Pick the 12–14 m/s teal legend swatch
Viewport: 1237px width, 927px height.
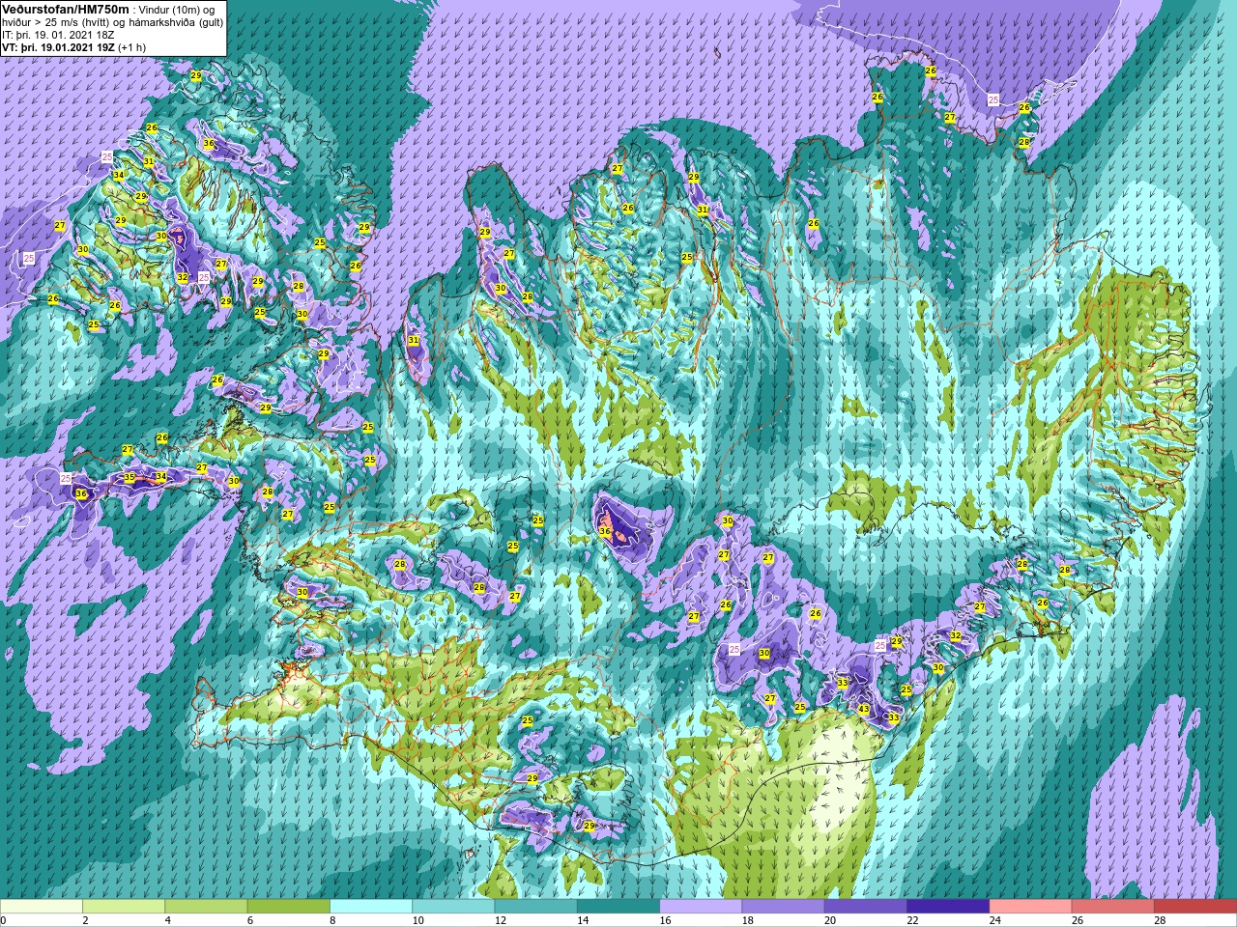[x=535, y=907]
